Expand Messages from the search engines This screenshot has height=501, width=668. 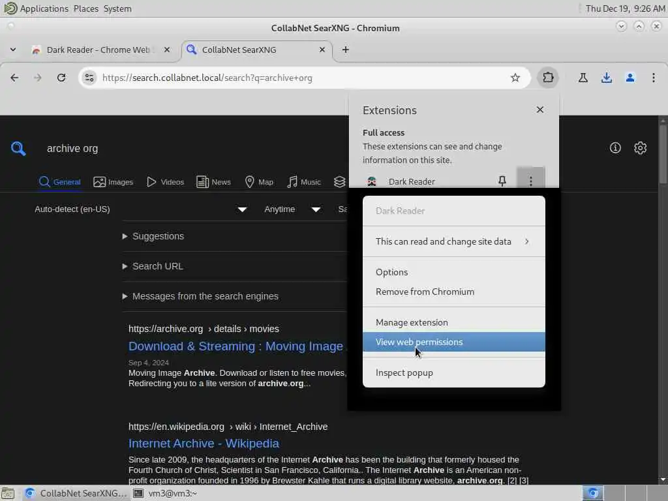[200, 296]
